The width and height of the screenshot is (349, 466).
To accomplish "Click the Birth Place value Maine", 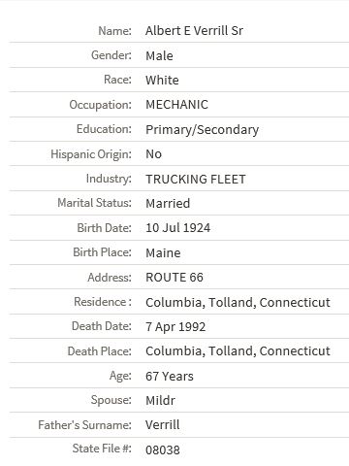I will (163, 252).
